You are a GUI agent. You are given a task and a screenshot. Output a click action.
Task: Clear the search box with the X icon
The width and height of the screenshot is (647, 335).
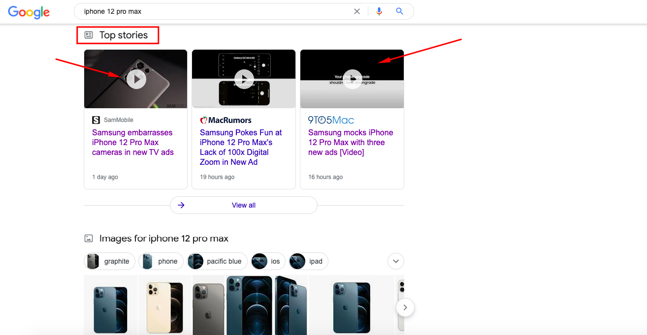(357, 11)
